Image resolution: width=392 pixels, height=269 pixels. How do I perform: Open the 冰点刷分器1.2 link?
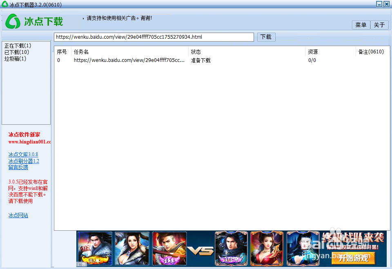pos(24,161)
